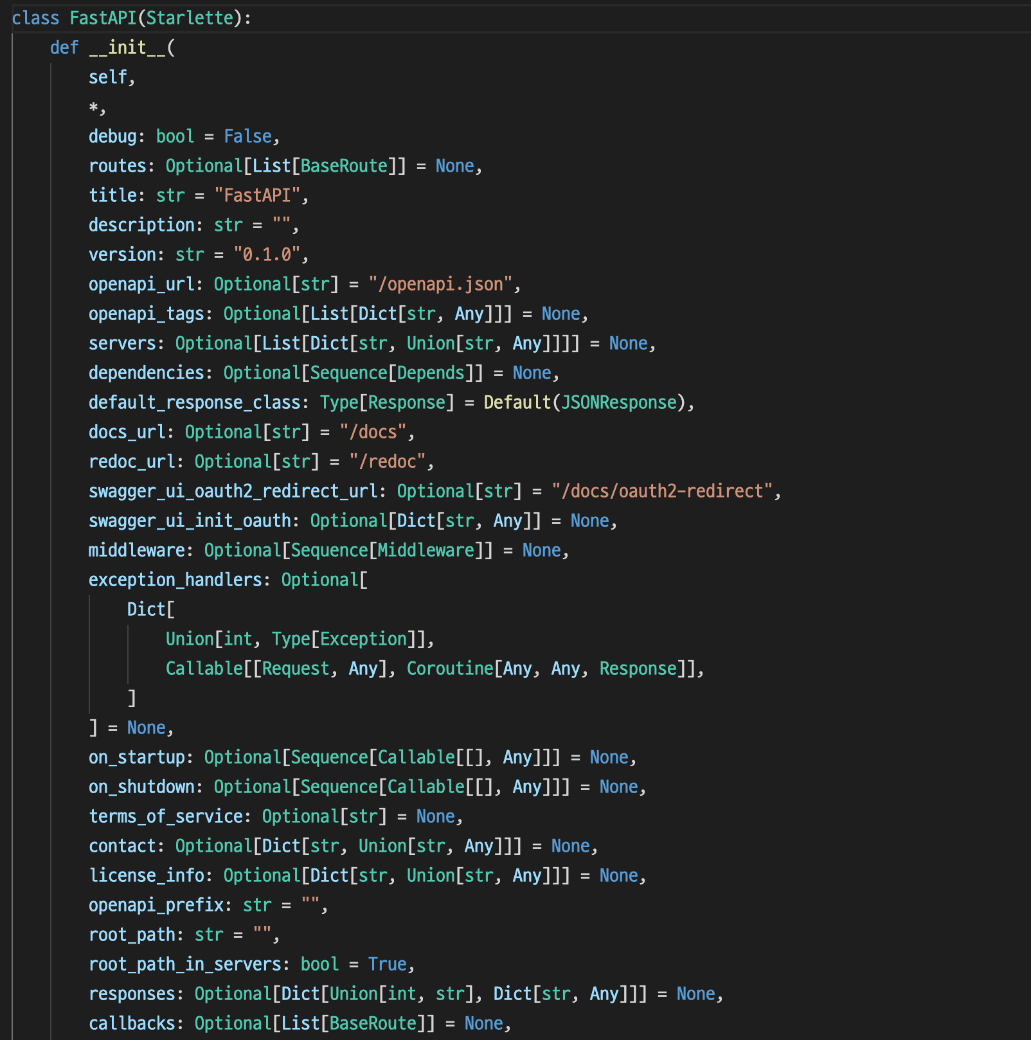This screenshot has height=1040, width=1031.
Task: Click the Starlette base class name
Action: tap(190, 18)
